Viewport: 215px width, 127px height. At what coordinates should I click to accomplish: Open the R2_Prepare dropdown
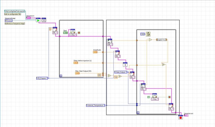[x=43, y=78]
